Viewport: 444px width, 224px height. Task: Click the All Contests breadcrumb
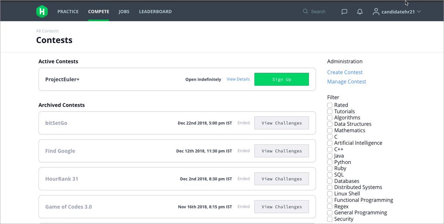[x=47, y=31]
